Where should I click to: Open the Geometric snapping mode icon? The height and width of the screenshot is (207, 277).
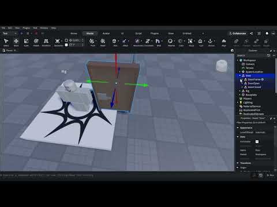[57, 41]
